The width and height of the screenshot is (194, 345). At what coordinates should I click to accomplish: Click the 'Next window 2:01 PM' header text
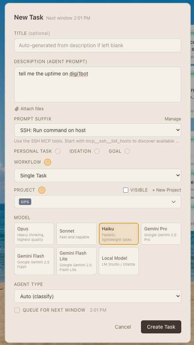68,18
